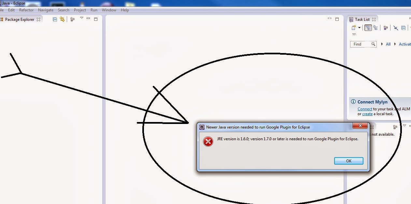Image resolution: width=411 pixels, height=204 pixels.
Task: Open Package Explorer view menu triangle
Action: pyautogui.click(x=82, y=18)
